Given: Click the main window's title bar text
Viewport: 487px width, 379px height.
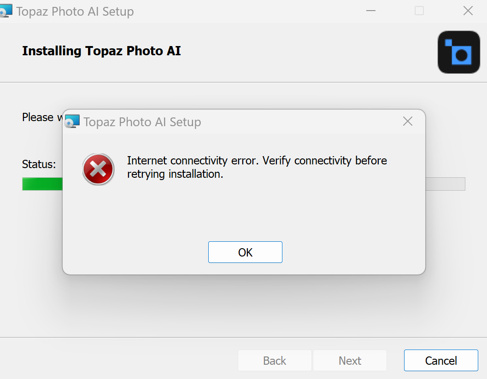Looking at the screenshot, I should (x=75, y=12).
